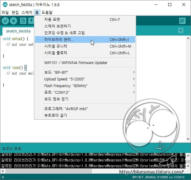Click the line number 9 in status bar
The width and height of the screenshot is (191, 180).
point(3,177)
